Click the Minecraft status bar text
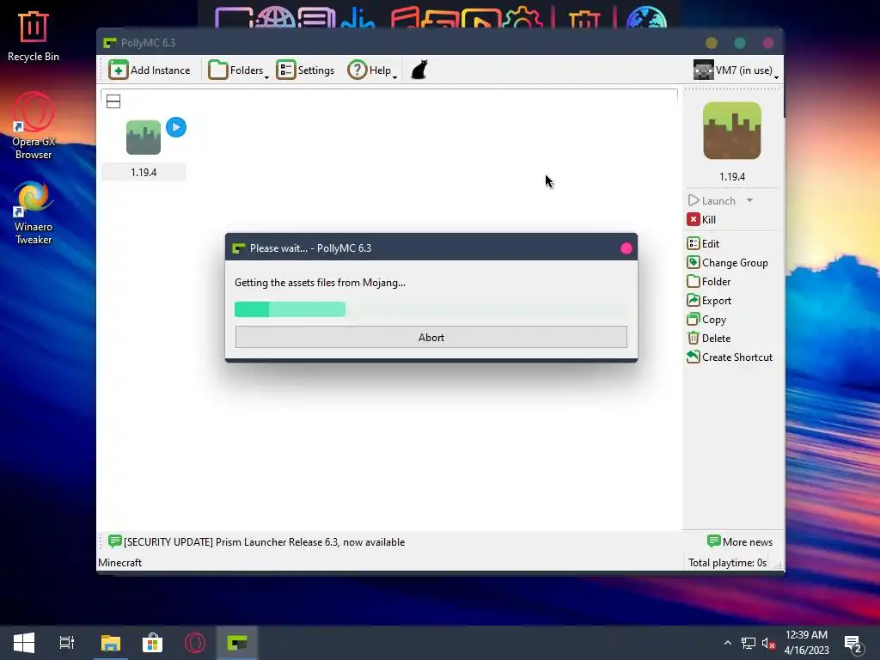This screenshot has width=880, height=660. 119,563
